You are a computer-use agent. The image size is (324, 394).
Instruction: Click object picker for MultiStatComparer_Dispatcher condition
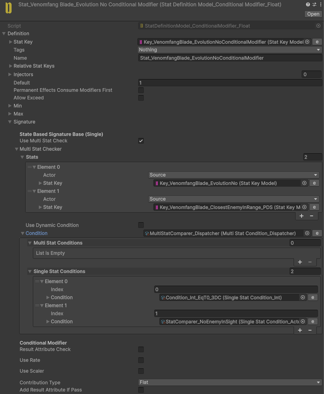(x=307, y=234)
